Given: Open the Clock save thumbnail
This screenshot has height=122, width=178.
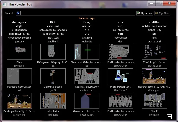Looking at the screenshot, I should [154, 101].
